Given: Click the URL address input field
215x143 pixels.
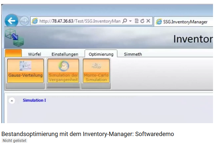Looking at the screenshot, I should (79, 21).
